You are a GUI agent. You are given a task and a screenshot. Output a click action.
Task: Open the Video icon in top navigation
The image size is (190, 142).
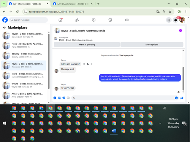(93, 20)
